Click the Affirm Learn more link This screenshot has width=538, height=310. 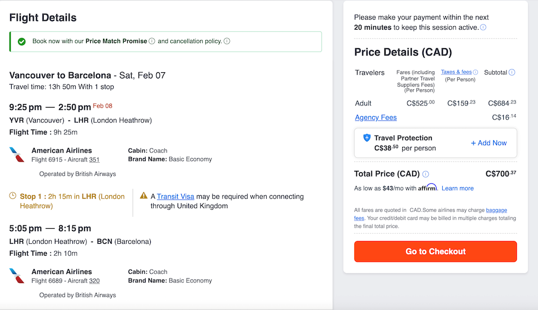coord(457,188)
